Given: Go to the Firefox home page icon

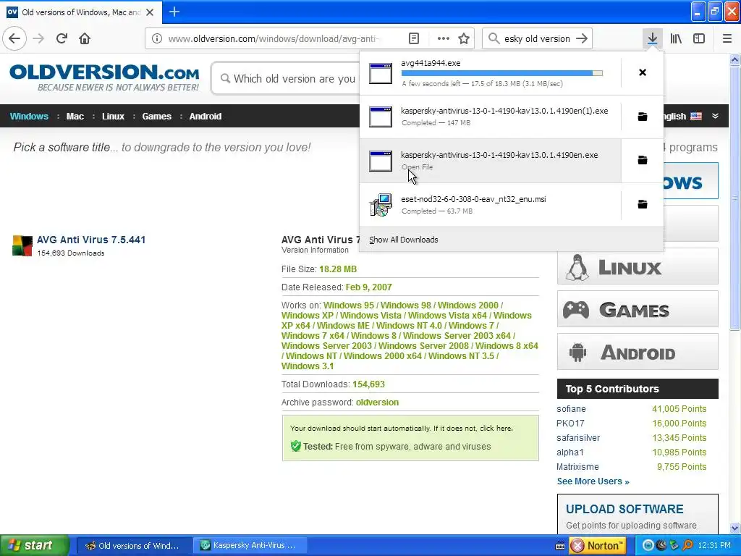Looking at the screenshot, I should pyautogui.click(x=85, y=39).
